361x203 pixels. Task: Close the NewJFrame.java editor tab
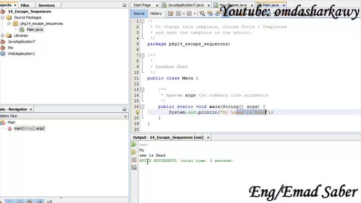252,5
